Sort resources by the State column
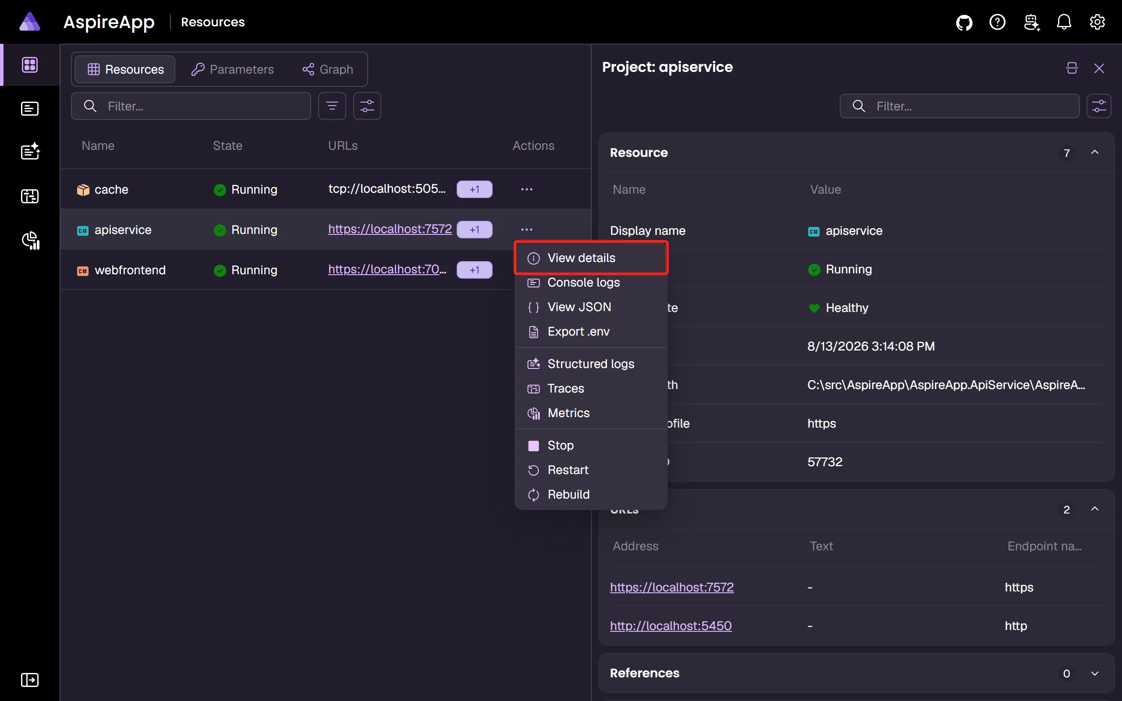 227,145
